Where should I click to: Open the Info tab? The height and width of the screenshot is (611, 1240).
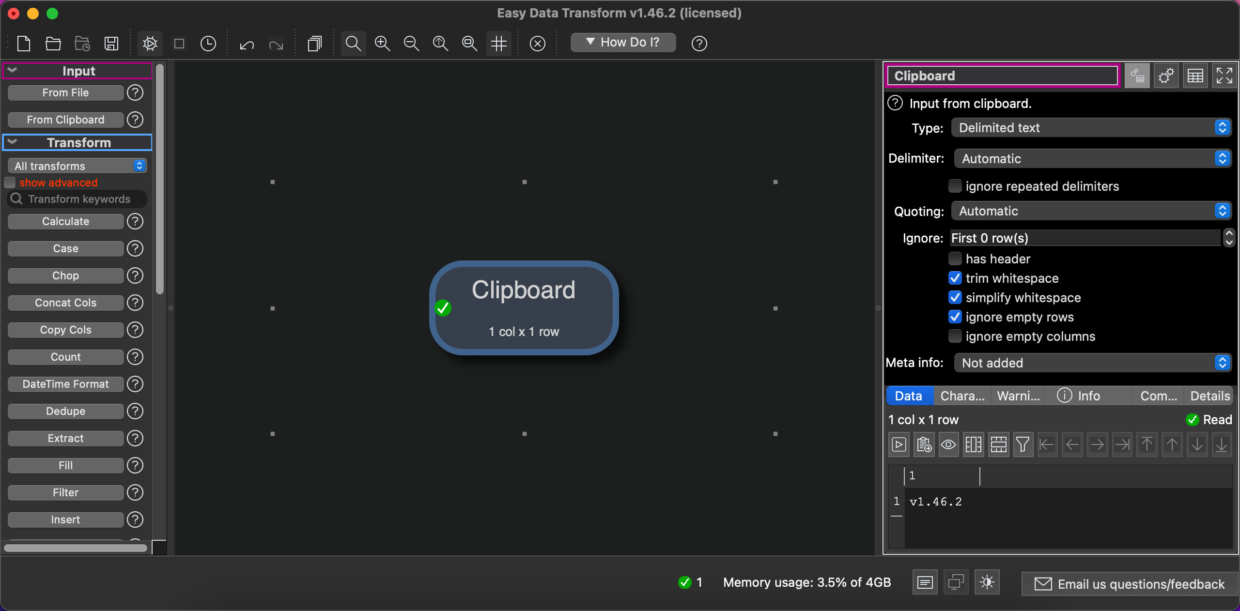pyautogui.click(x=1079, y=396)
